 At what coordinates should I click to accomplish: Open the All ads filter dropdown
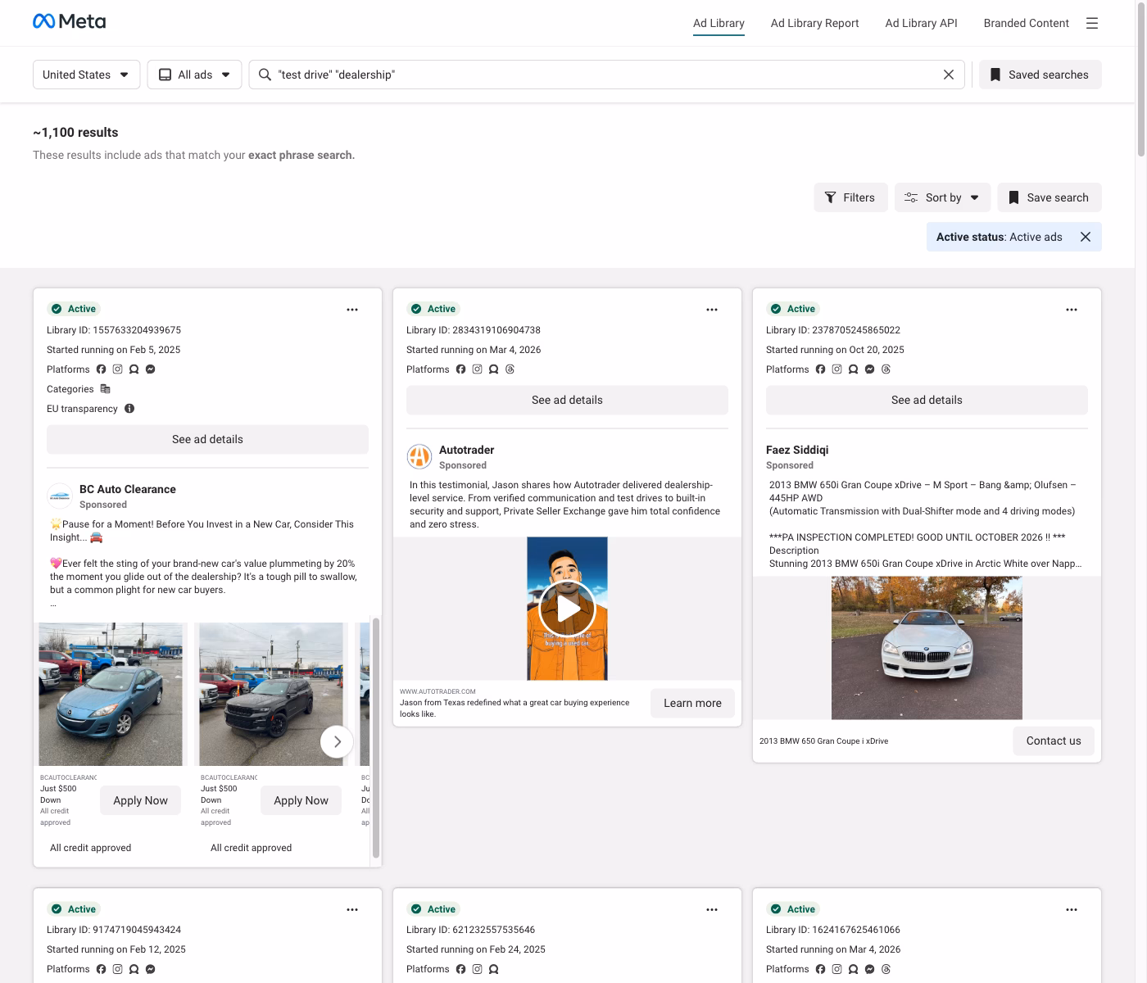[194, 75]
